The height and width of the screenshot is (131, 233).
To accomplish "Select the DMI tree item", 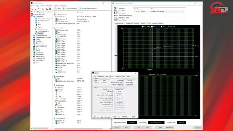I will pos(38,23).
